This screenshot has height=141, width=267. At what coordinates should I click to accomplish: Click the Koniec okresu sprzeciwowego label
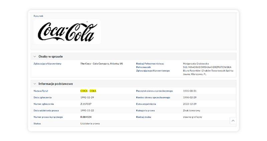pyautogui.click(x=153, y=97)
